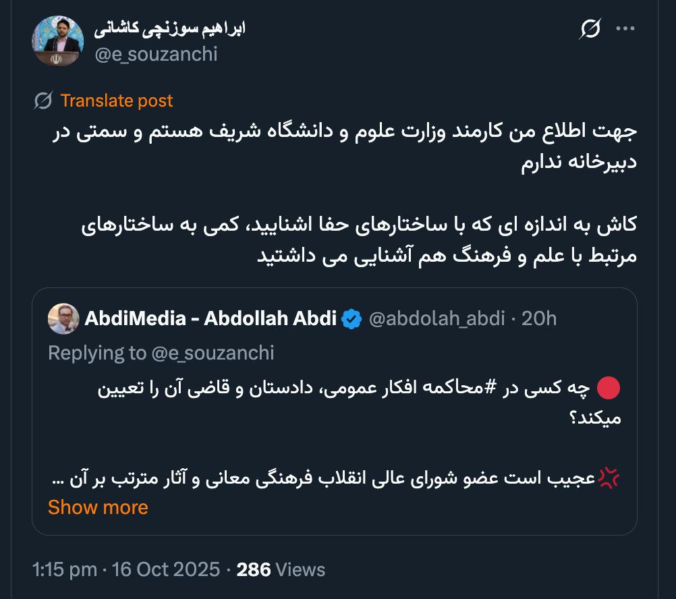Screen dimensions: 676x599
Task: Open Abdollah Abdi's avatar in the quoted post
Action: [63, 318]
